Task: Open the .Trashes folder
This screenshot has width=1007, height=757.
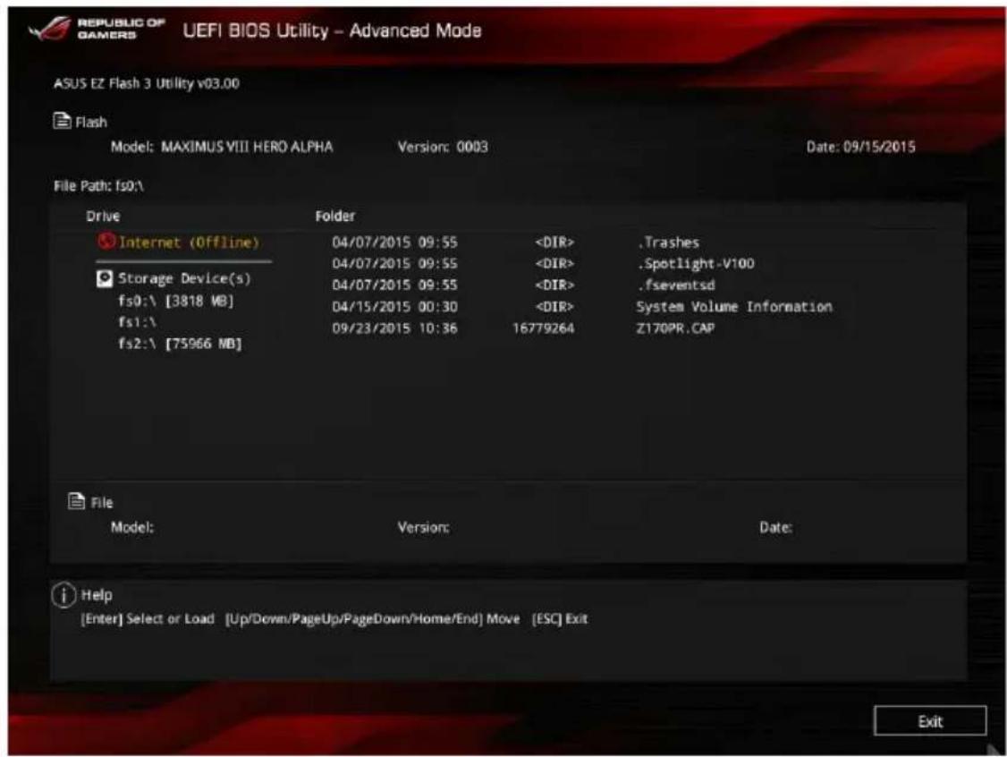Action: [x=668, y=242]
